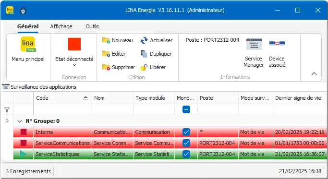This screenshot has height=179, width=328.
Task: Click the Code filter input field
Action: pos(63,109)
